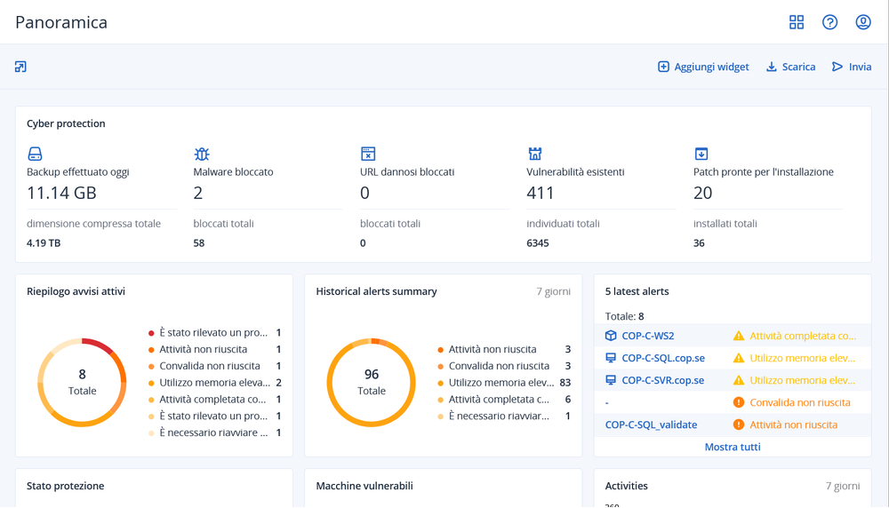Image resolution: width=889 pixels, height=508 pixels.
Task: Click the send arrow icon beside Invia
Action: pyautogui.click(x=837, y=67)
